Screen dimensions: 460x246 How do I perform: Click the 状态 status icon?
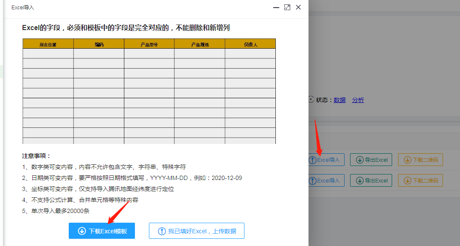[311, 100]
